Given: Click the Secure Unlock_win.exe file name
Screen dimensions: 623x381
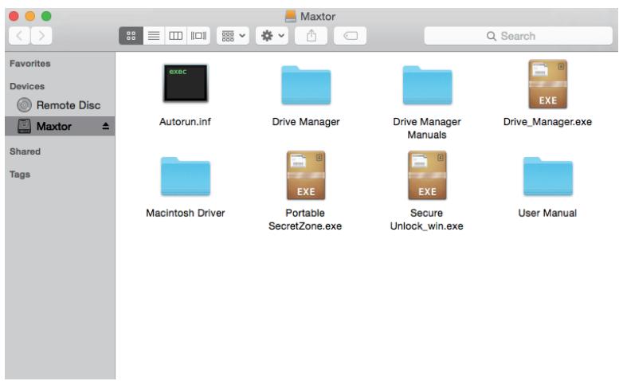Looking at the screenshot, I should tap(427, 219).
